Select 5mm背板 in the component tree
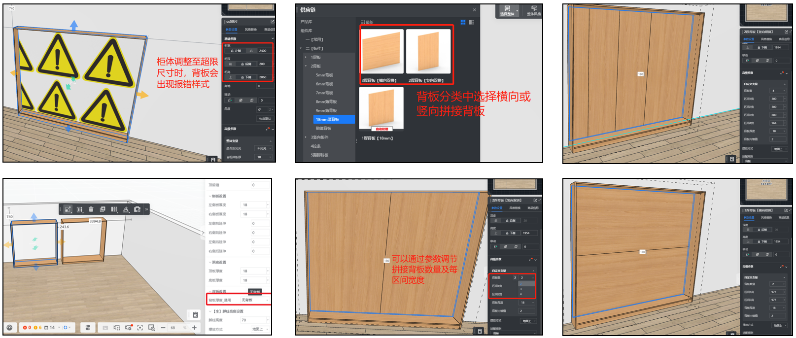 coord(324,75)
